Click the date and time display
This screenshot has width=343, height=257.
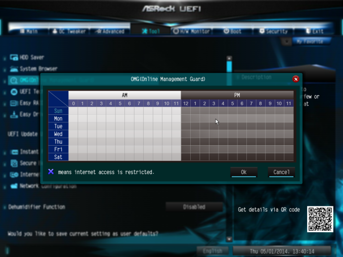pyautogui.click(x=282, y=251)
